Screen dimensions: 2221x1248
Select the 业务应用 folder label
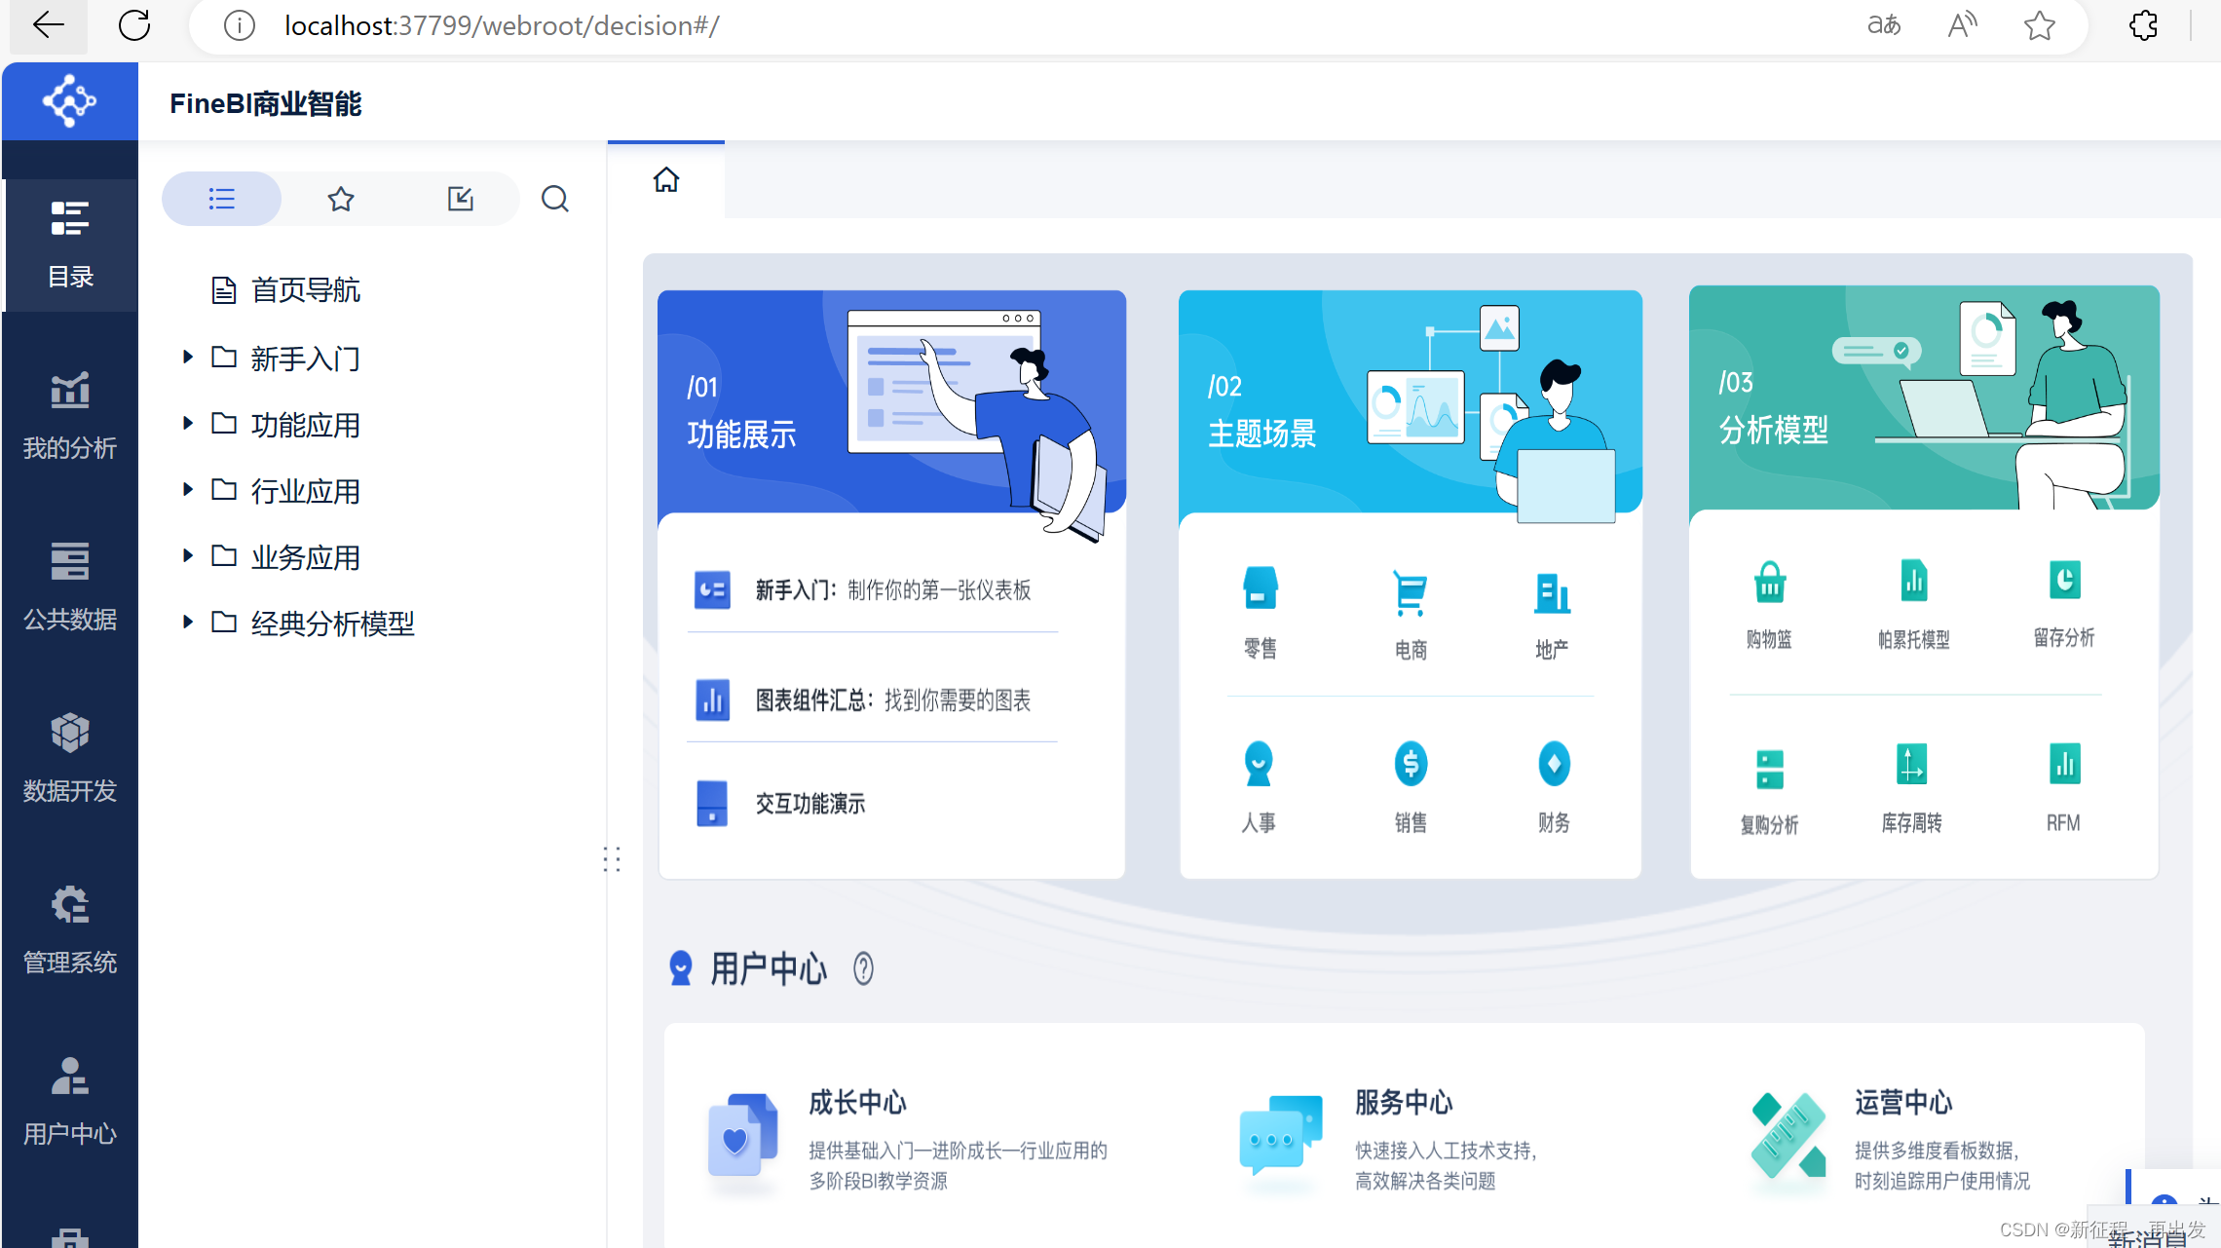306,557
